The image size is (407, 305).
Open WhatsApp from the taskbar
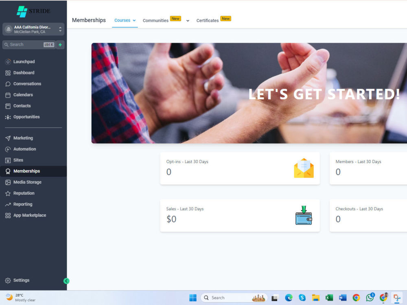(x=370, y=297)
